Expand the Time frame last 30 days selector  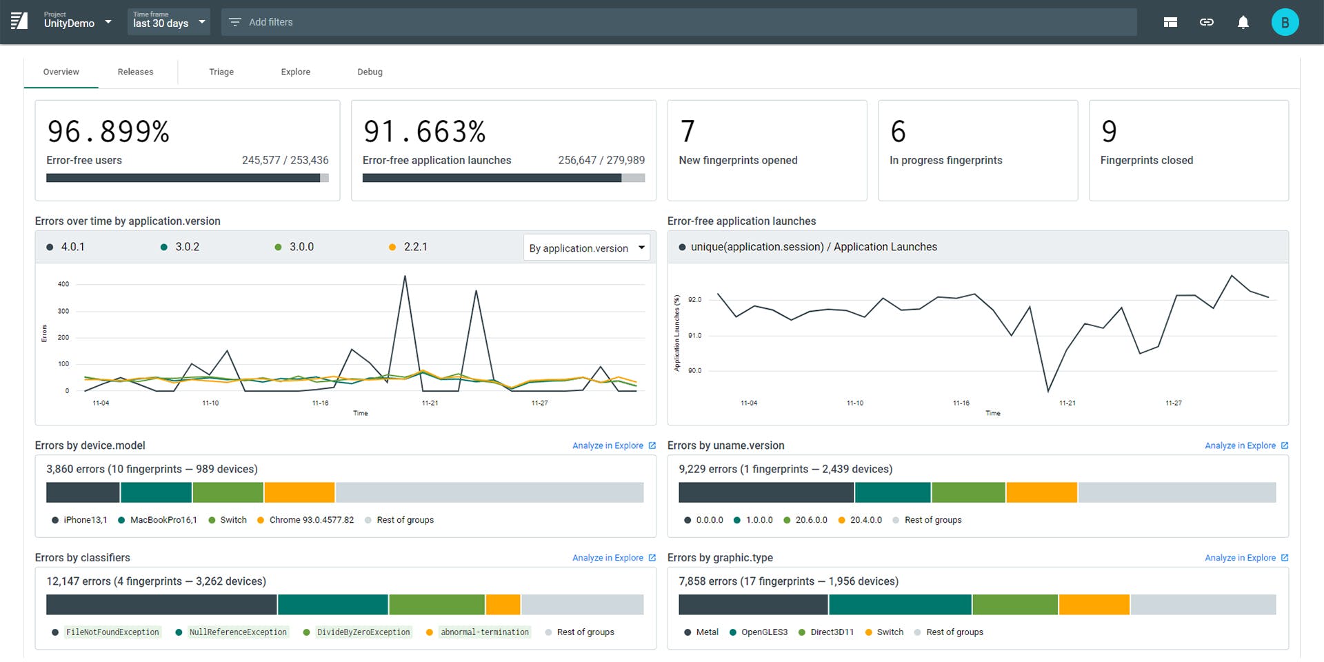coord(169,22)
